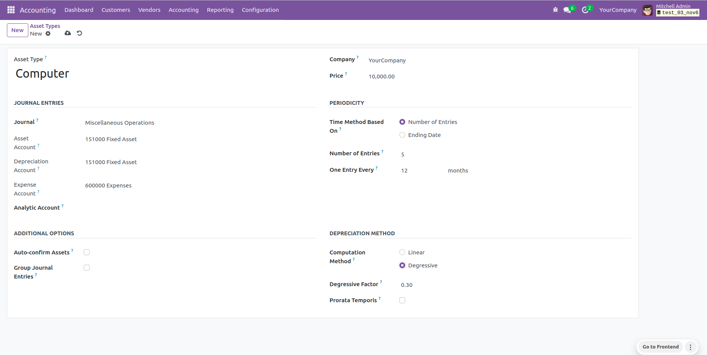Image resolution: width=707 pixels, height=355 pixels.
Task: Enable the Auto-confirm Assets checkbox
Action: coord(87,252)
